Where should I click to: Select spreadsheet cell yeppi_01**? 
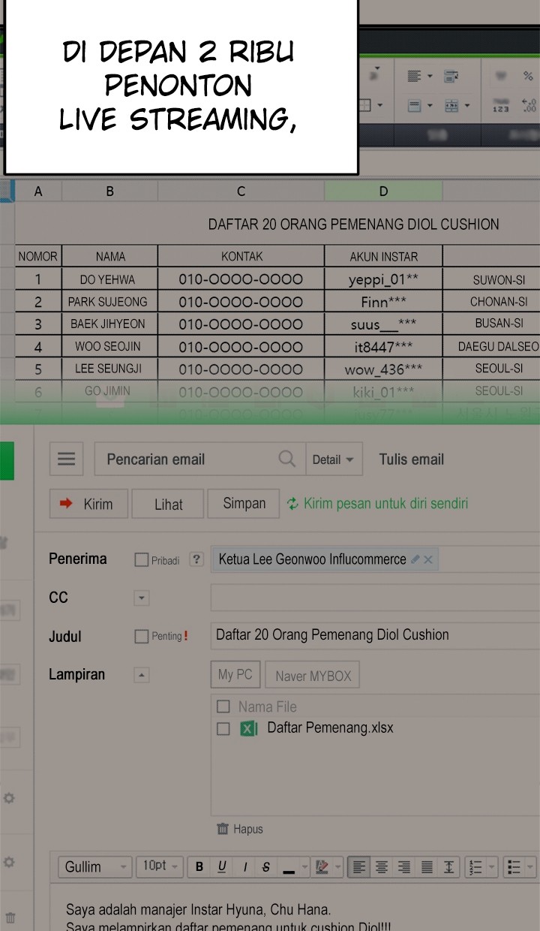[383, 279]
